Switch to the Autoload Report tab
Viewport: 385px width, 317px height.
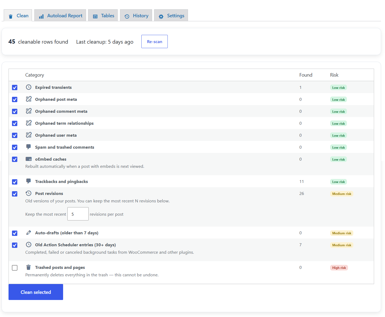click(60, 15)
